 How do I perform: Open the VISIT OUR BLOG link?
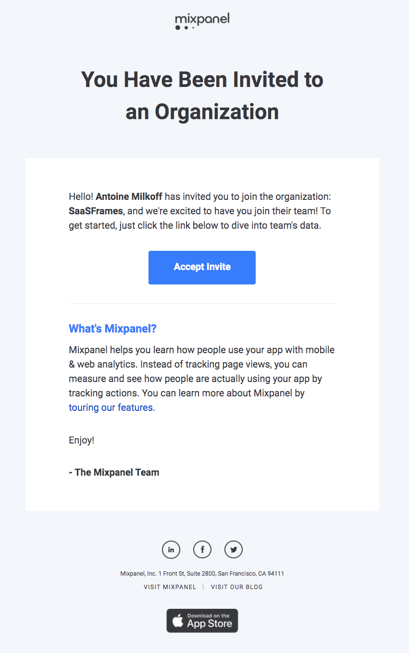point(236,587)
